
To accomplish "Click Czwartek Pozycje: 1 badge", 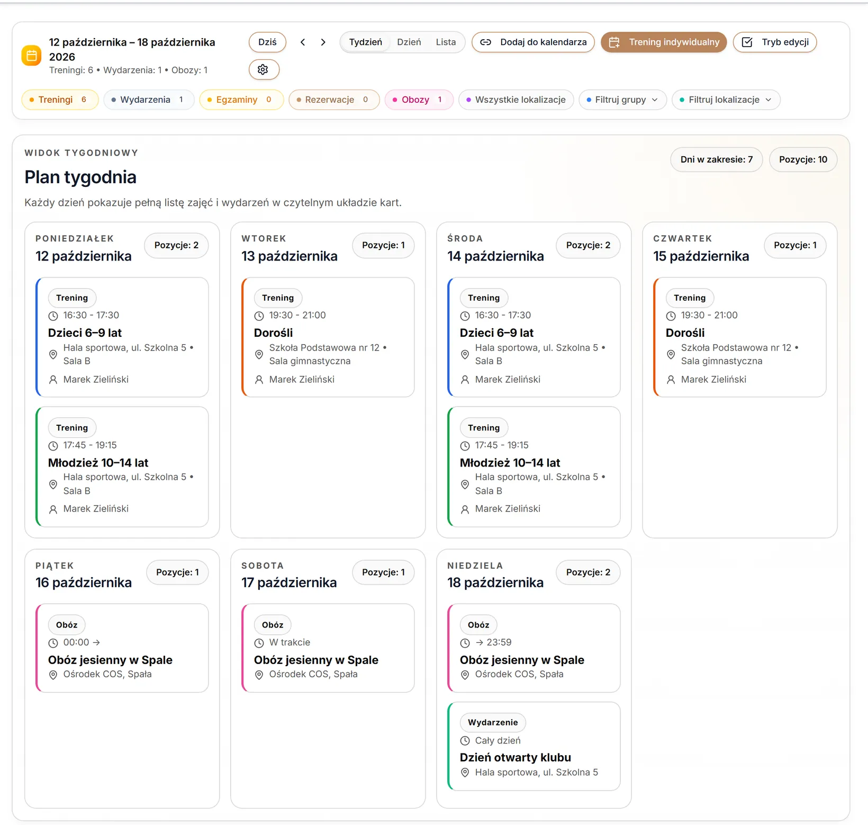I will tap(795, 245).
